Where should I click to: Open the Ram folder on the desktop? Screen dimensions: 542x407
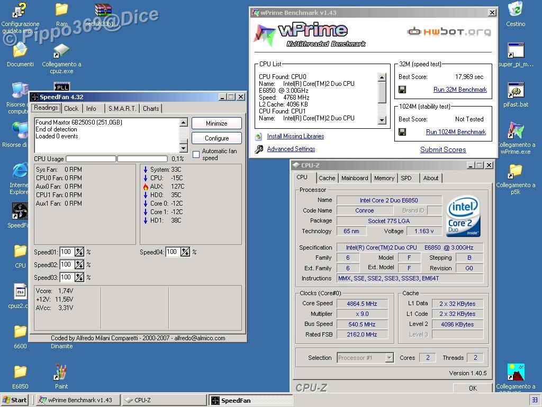tap(61, 10)
